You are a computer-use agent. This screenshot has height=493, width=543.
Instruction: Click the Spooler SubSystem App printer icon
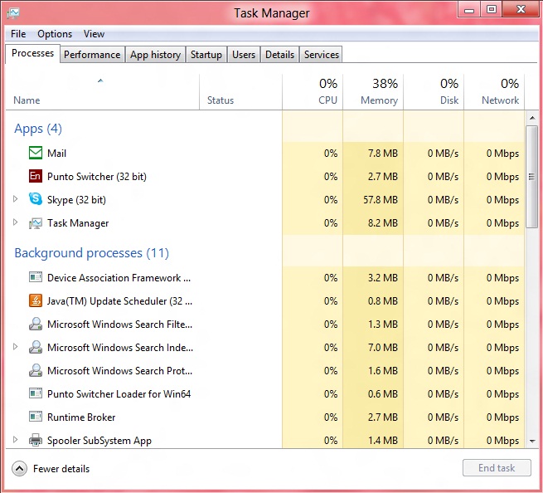tap(36, 440)
